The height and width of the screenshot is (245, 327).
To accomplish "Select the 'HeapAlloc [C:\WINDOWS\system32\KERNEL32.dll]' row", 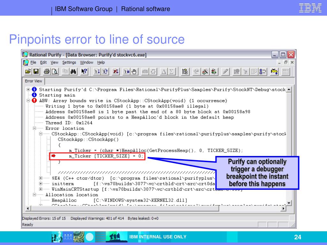I will (119, 200).
